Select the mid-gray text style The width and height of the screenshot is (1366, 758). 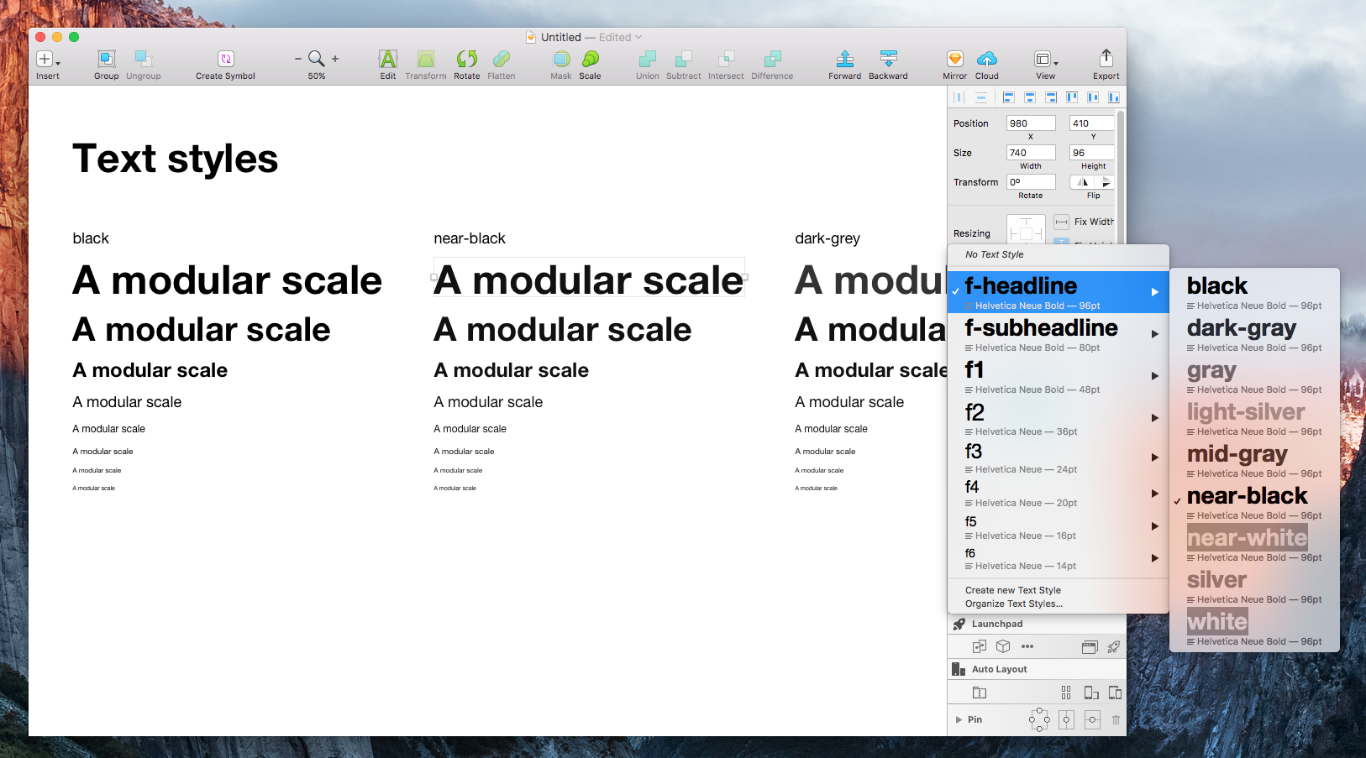coord(1254,459)
